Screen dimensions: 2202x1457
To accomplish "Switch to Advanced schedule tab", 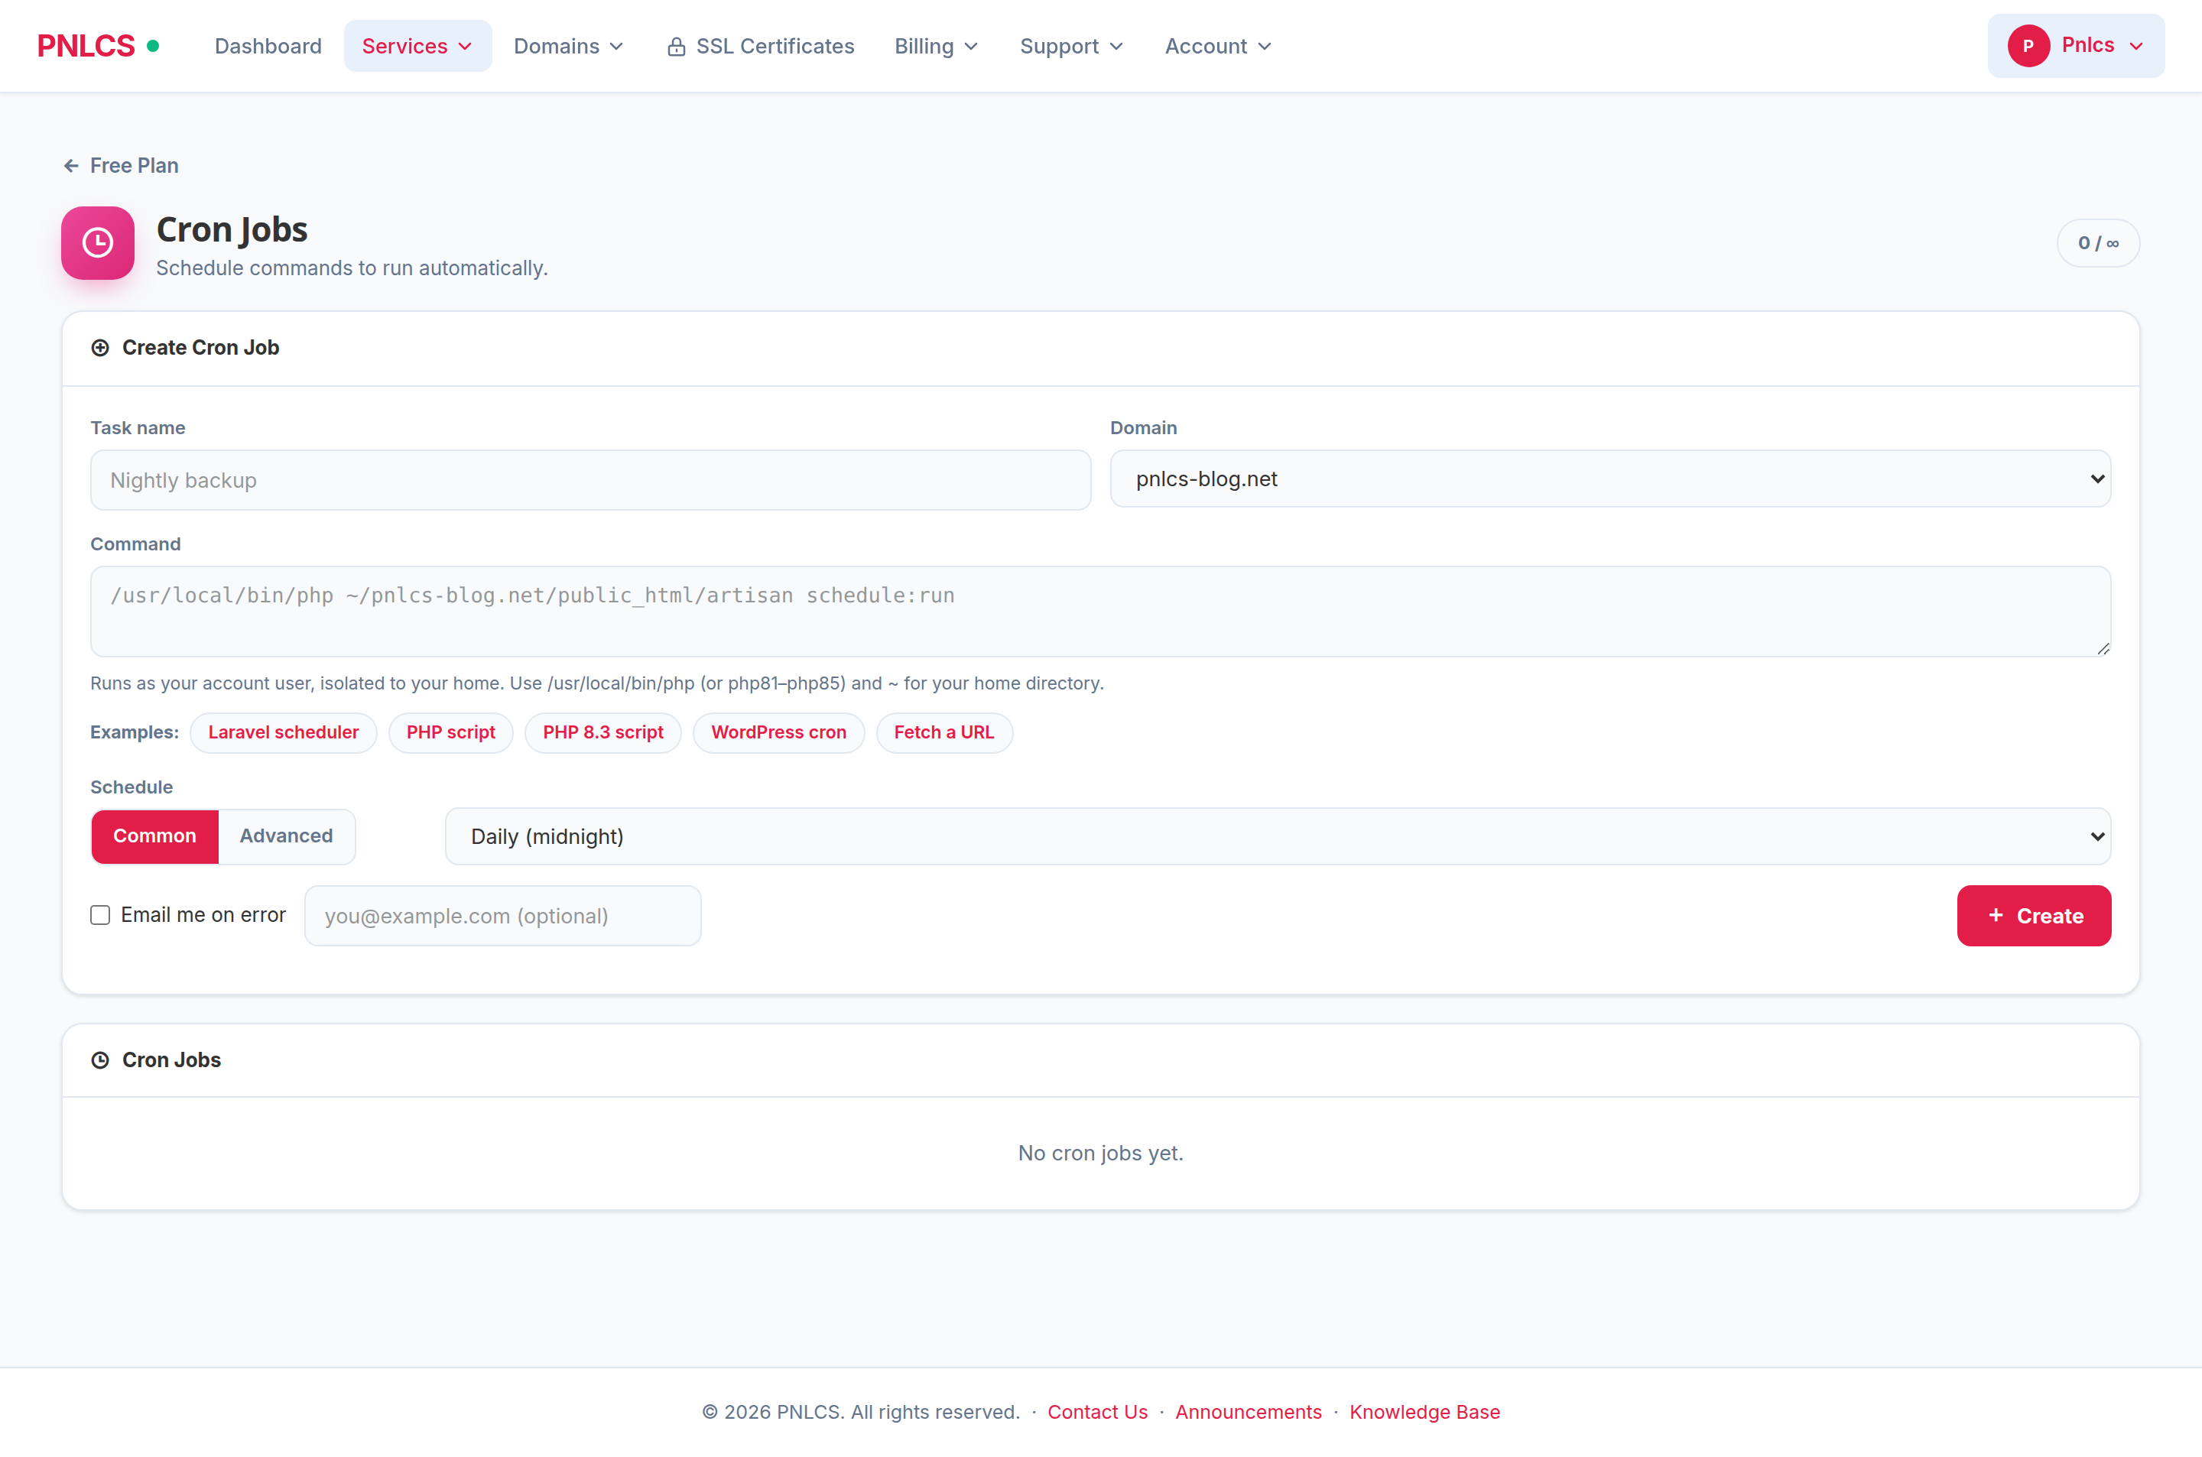I will click(x=286, y=836).
